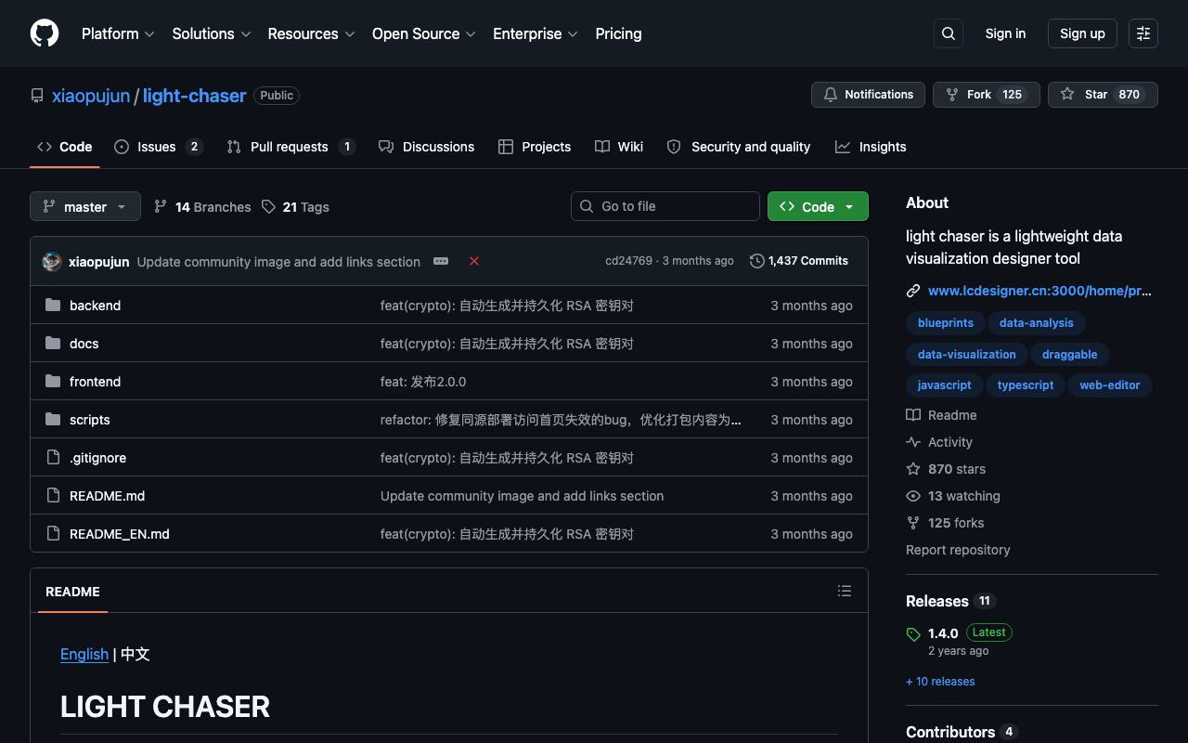Image resolution: width=1188 pixels, height=743 pixels.
Task: Expand the Resources menu
Action: 311,33
